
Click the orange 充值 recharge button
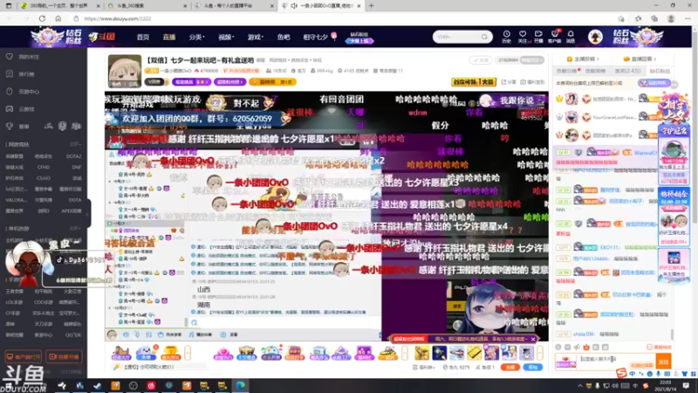pos(510,367)
